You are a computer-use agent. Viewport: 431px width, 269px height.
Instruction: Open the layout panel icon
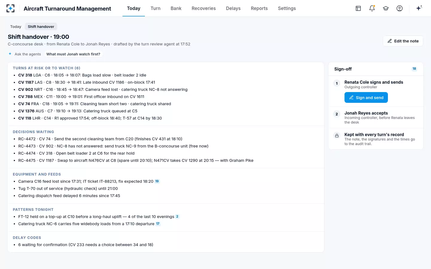coord(358,8)
